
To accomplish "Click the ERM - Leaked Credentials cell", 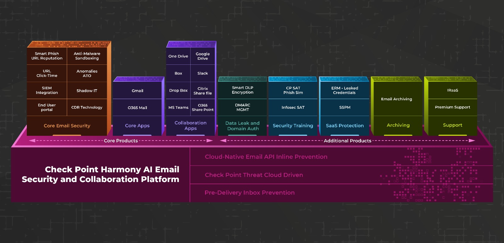I will pyautogui.click(x=345, y=90).
